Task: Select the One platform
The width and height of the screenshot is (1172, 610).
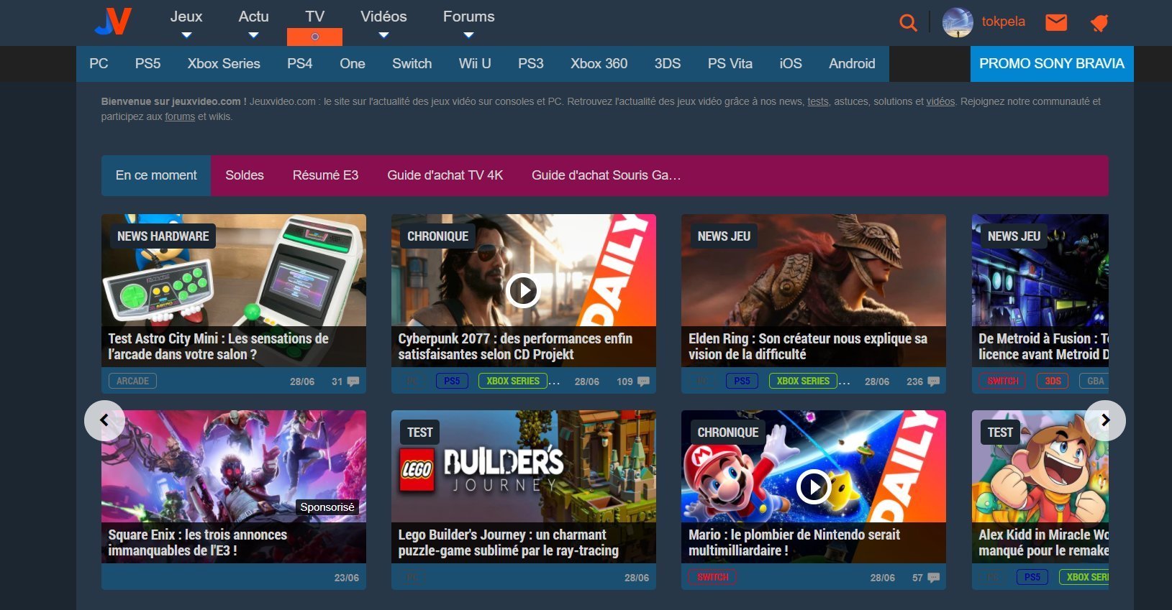Action: pyautogui.click(x=353, y=64)
